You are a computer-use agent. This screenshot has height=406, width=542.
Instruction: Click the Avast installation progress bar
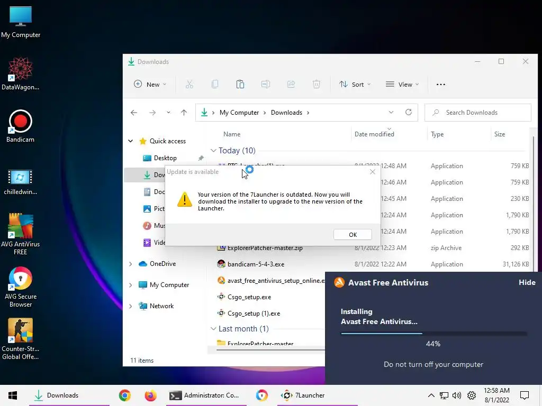[x=433, y=334]
